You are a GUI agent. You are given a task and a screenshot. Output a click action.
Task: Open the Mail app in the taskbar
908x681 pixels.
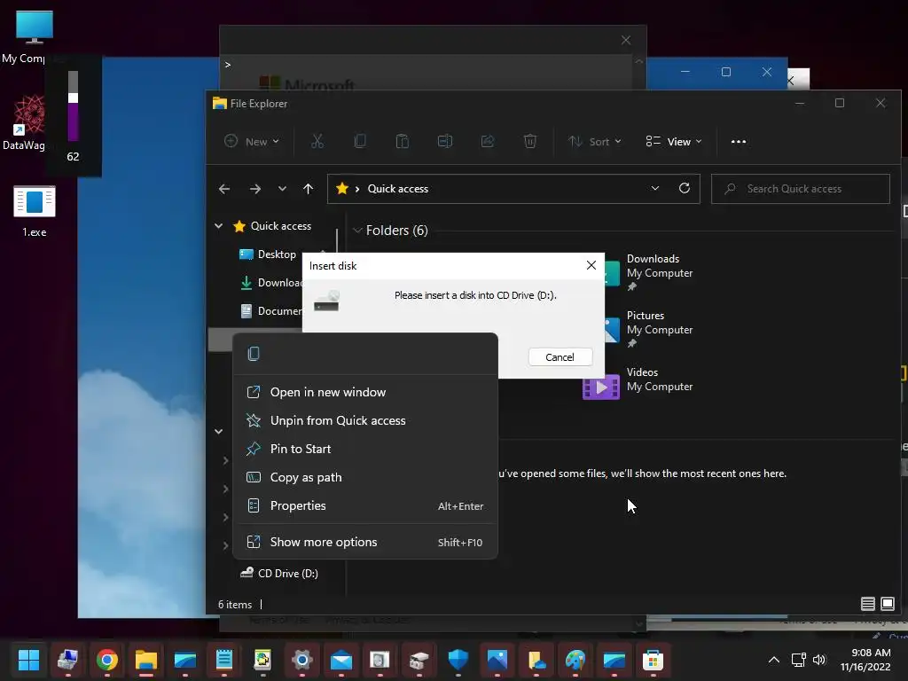(341, 660)
